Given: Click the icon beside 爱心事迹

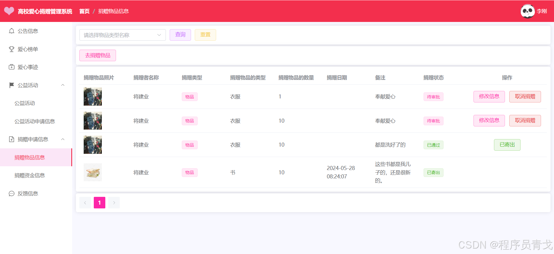Looking at the screenshot, I should coord(12,67).
